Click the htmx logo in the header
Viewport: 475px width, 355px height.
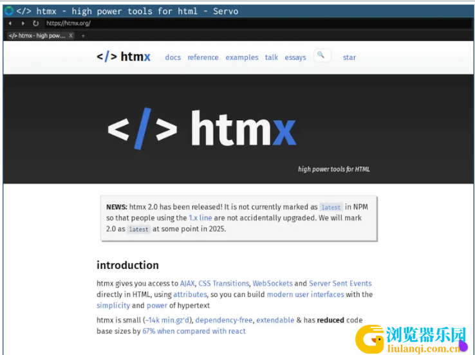click(124, 57)
